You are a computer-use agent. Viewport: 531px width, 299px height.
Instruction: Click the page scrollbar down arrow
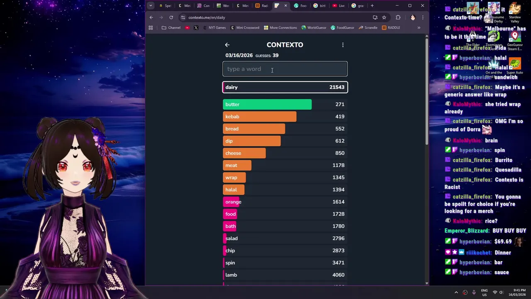point(427,283)
